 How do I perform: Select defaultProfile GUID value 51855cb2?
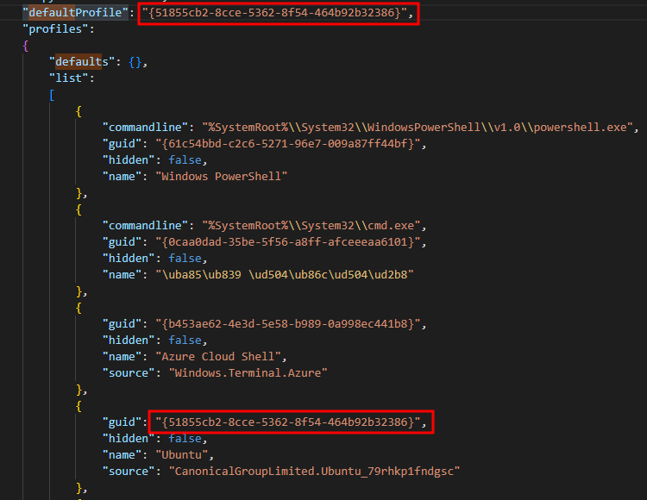click(x=274, y=13)
